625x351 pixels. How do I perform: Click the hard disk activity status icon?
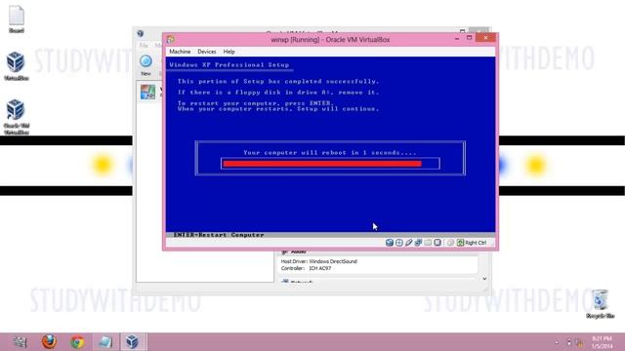point(390,243)
